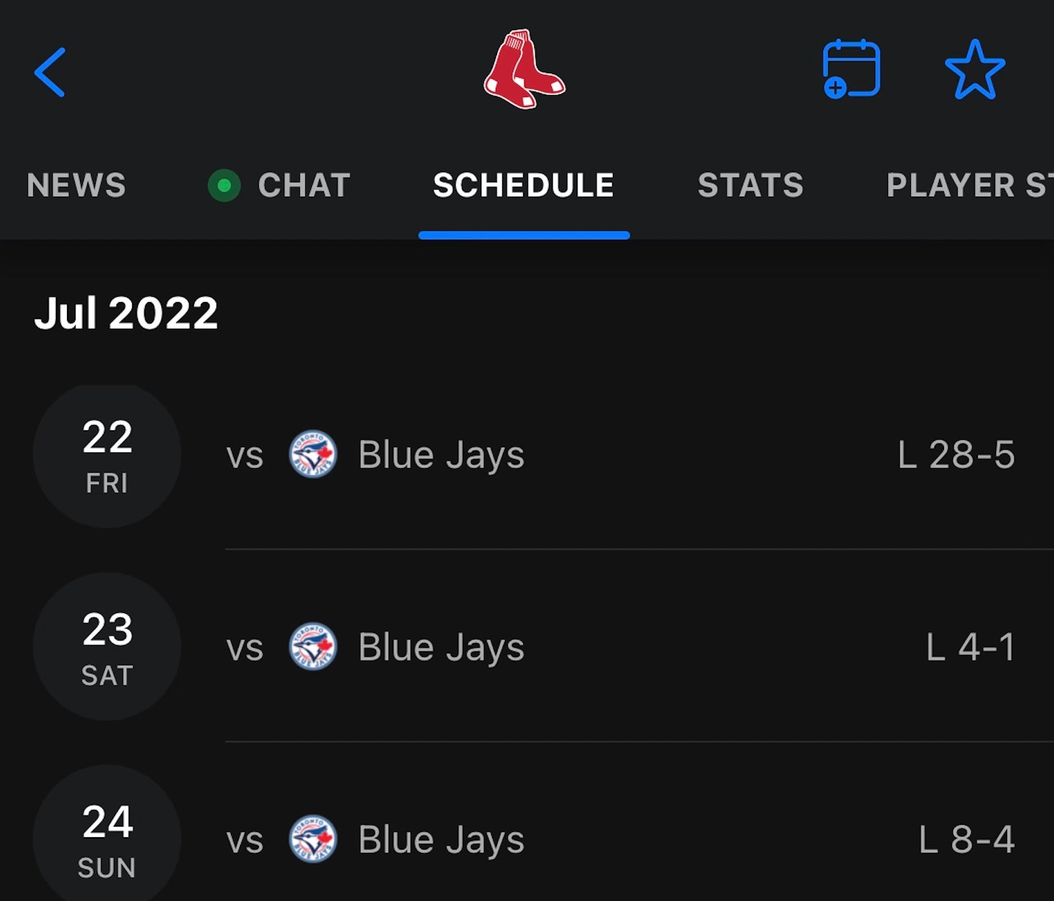View the L 4-1 game score
The width and height of the screenshot is (1054, 901).
[x=970, y=647]
